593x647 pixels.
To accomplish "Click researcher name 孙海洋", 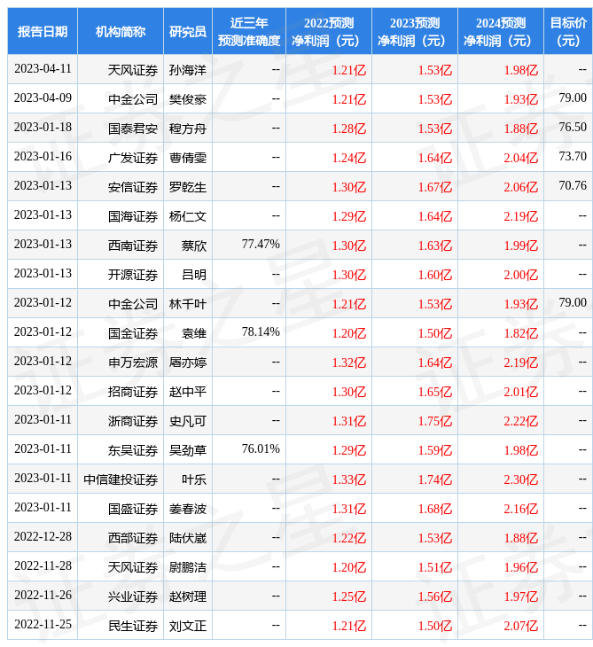I will (188, 70).
